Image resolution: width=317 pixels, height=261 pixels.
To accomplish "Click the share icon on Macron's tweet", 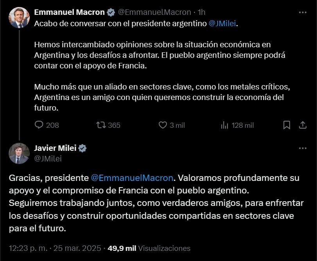I will [303, 125].
